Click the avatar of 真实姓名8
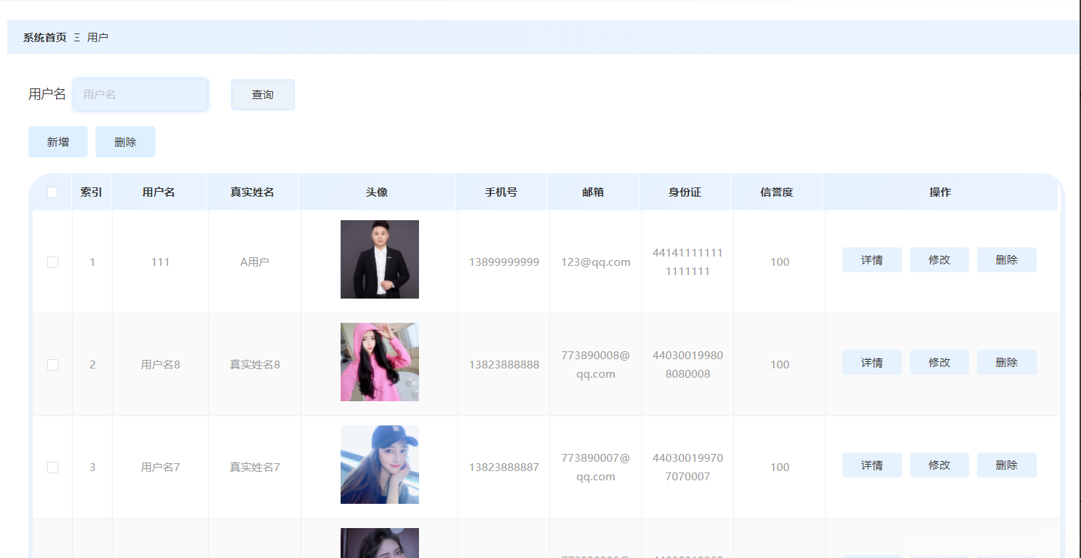The width and height of the screenshot is (1081, 558). 380,362
